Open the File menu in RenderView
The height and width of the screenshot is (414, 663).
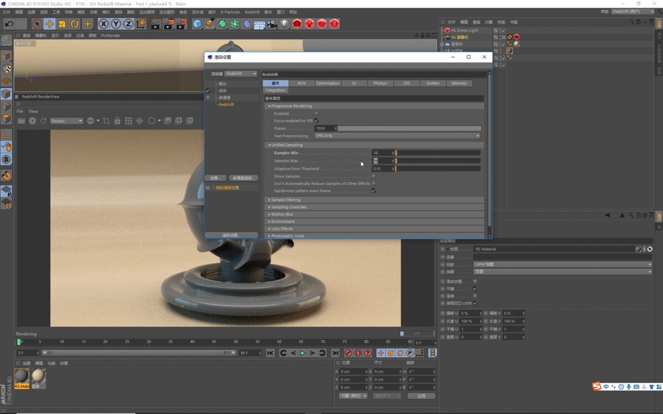pyautogui.click(x=20, y=111)
